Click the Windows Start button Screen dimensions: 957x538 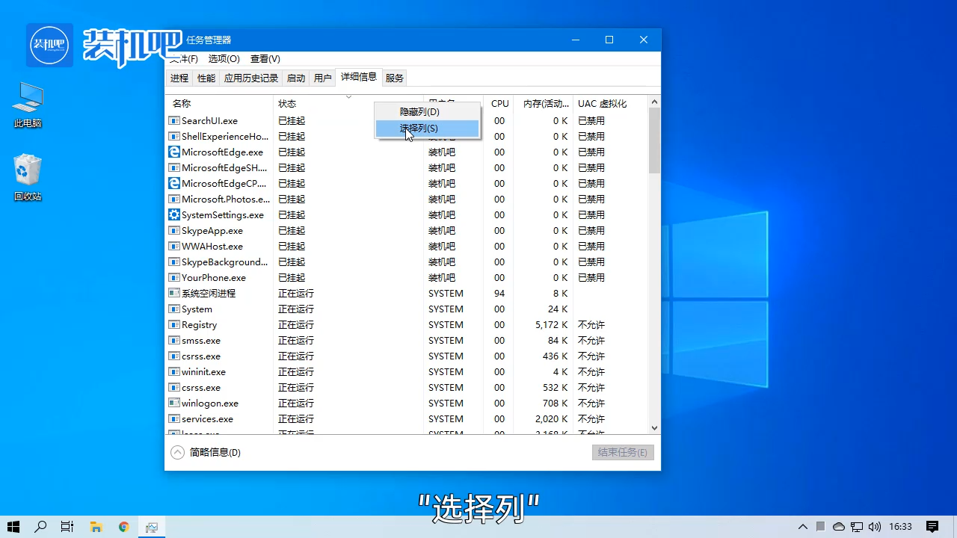pos(13,527)
